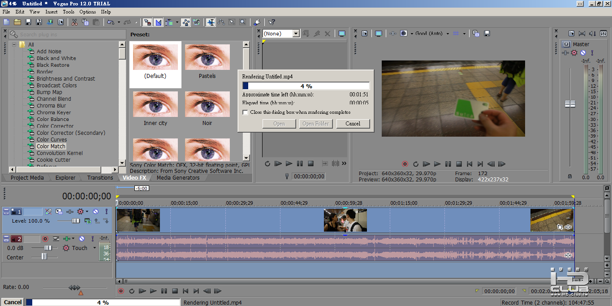
Task: Toggle Master bus Mute icon
Action: tap(583, 53)
